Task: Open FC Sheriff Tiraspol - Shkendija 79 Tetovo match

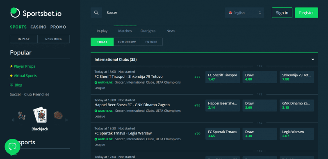Action: 128,77
